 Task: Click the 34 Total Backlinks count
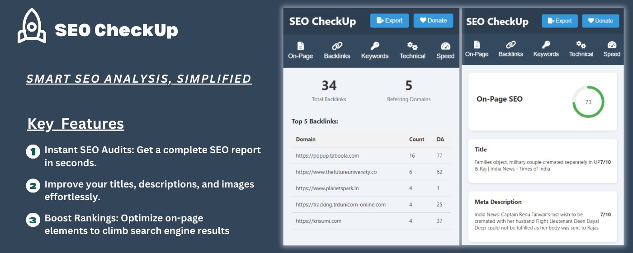click(x=329, y=85)
